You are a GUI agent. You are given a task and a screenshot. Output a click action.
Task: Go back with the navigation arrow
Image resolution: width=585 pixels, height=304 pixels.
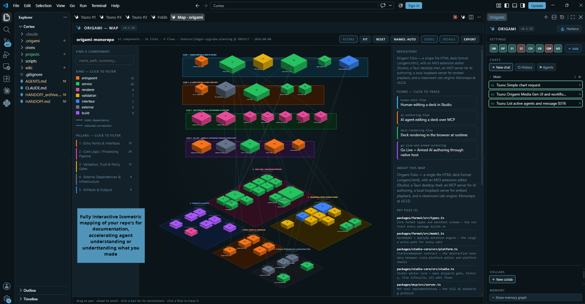[198, 6]
